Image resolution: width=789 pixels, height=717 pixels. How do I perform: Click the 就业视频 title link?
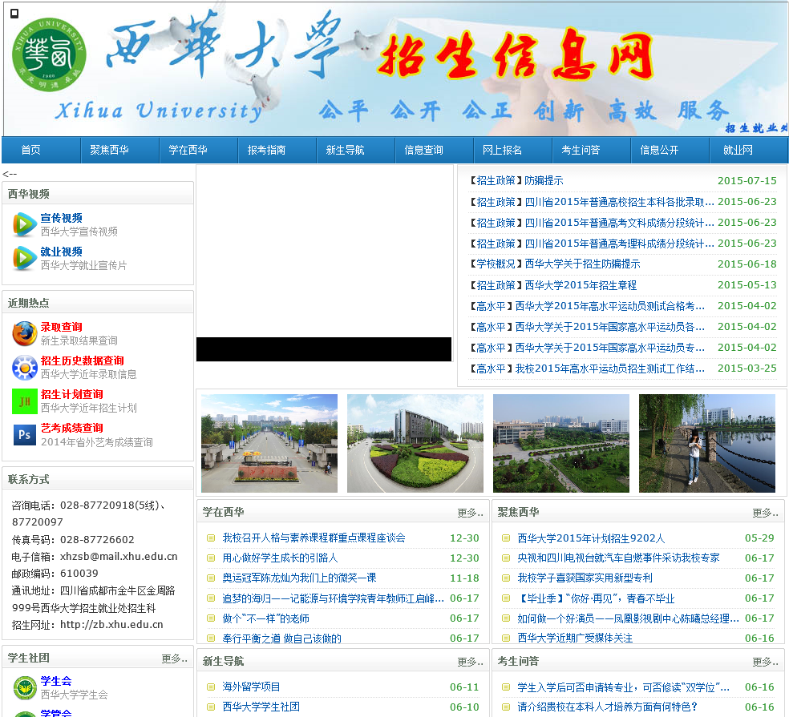point(62,252)
